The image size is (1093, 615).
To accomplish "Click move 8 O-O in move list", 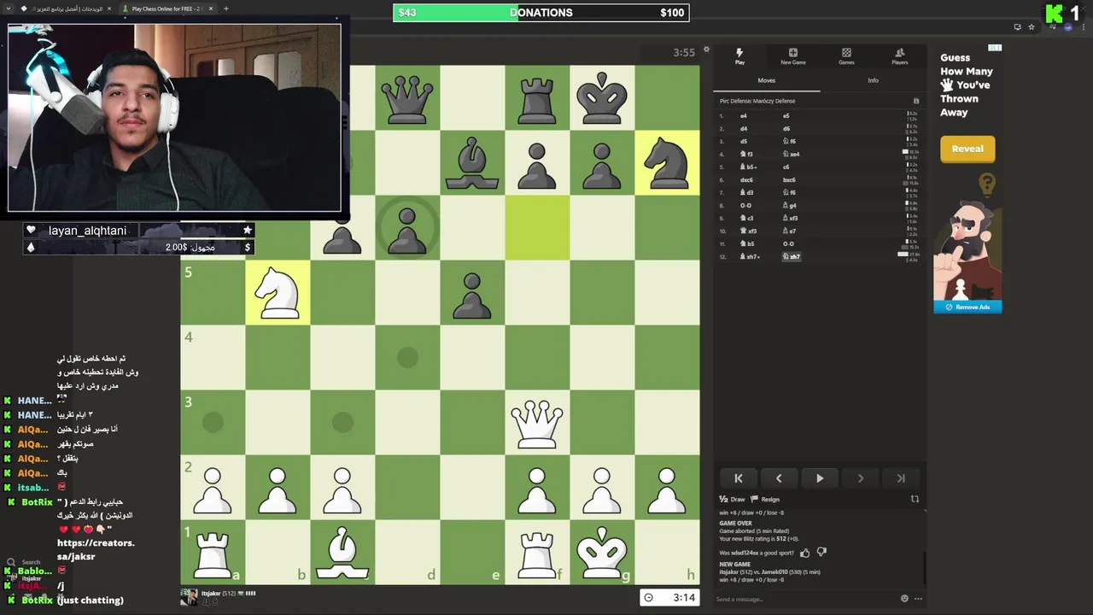I will (745, 205).
